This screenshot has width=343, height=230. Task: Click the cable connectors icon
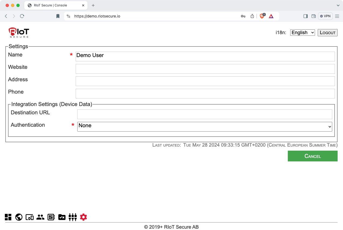pos(73,217)
